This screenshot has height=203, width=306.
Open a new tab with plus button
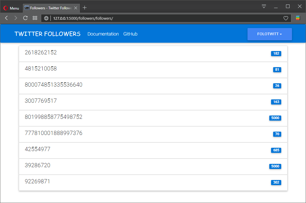coord(84,8)
